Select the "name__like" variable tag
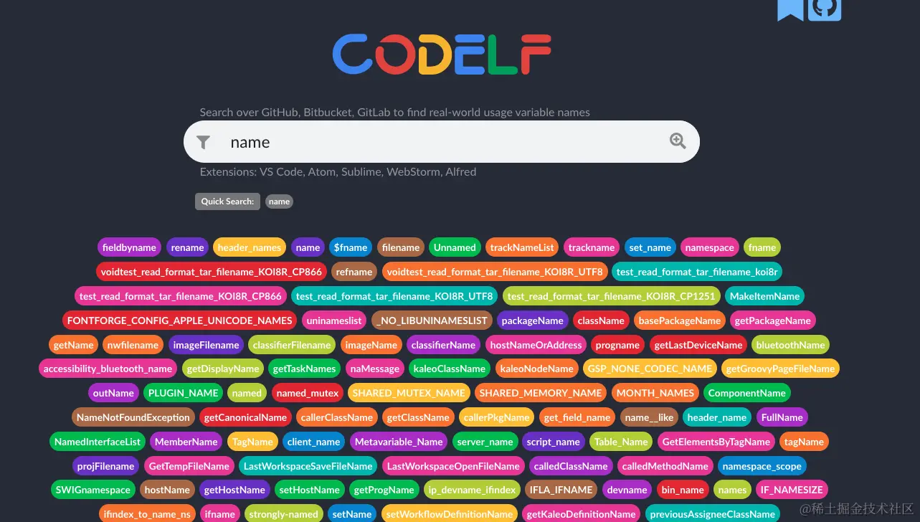Viewport: 920px width, 522px height. (649, 417)
